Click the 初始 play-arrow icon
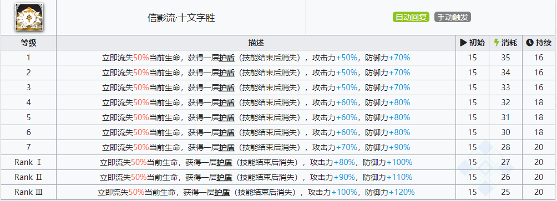 [x=463, y=43]
